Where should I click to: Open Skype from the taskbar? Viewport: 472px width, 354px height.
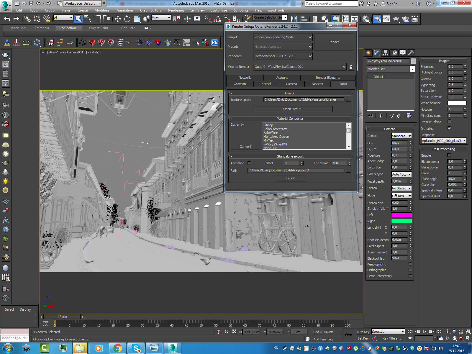tap(136, 348)
